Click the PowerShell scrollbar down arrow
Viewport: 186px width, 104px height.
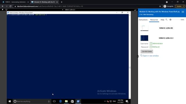tap(130, 98)
